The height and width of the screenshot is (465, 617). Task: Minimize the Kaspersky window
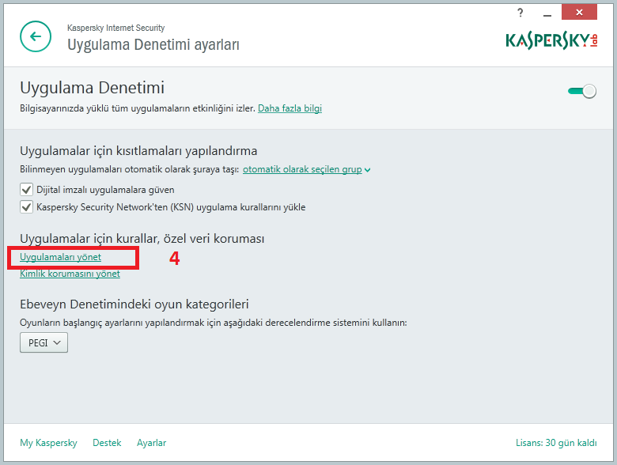point(547,13)
